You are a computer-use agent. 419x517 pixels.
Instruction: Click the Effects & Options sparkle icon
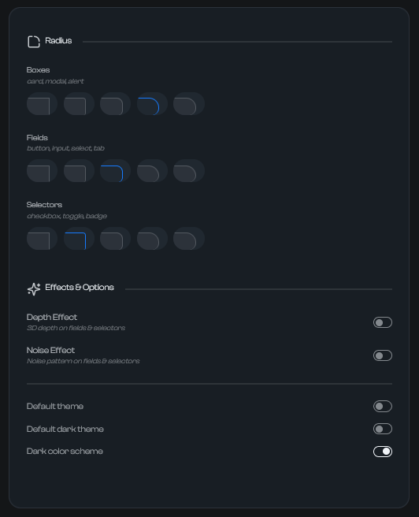click(x=34, y=288)
